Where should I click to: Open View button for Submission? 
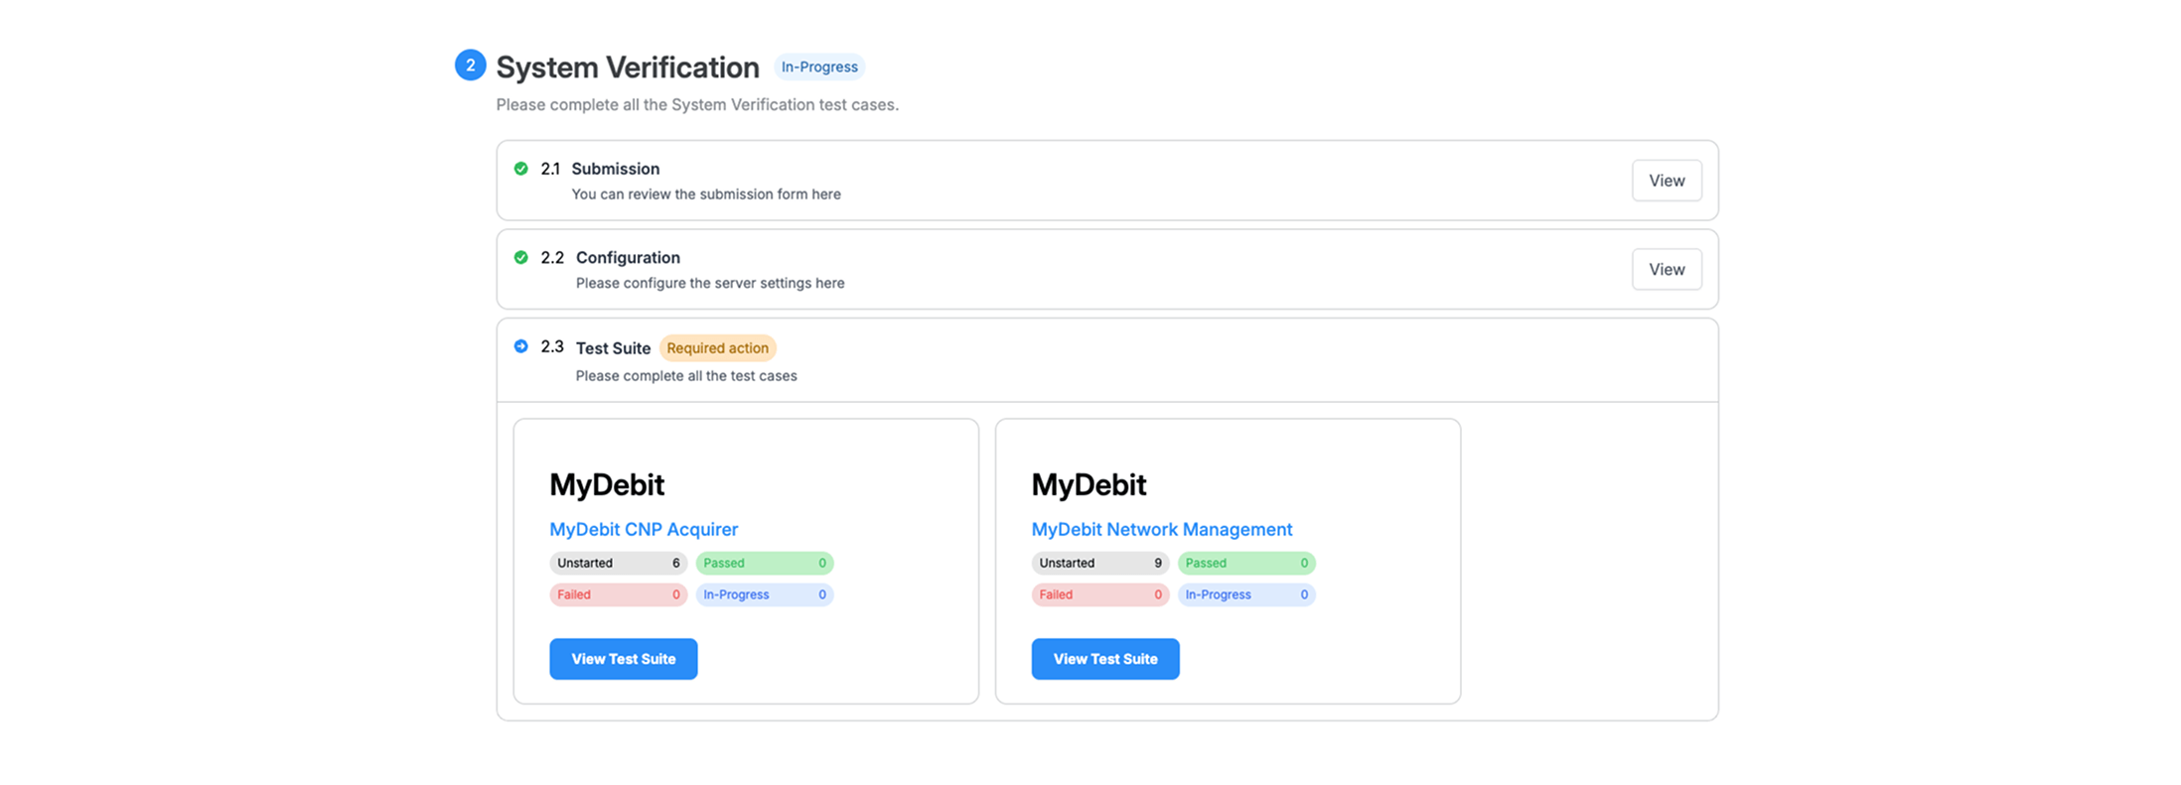(1667, 181)
